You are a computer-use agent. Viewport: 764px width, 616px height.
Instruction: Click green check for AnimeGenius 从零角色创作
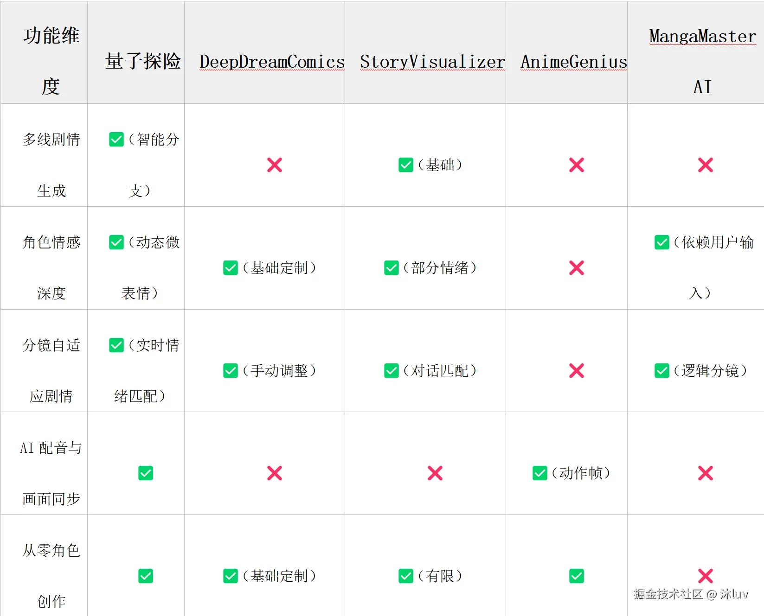point(577,576)
